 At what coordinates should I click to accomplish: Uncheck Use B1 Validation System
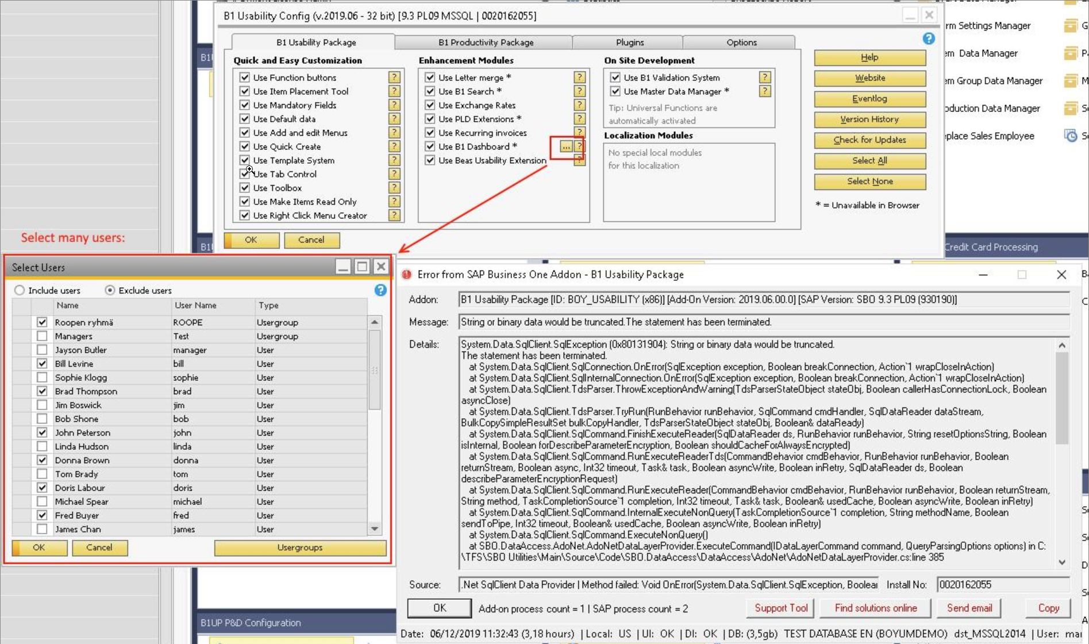click(615, 77)
